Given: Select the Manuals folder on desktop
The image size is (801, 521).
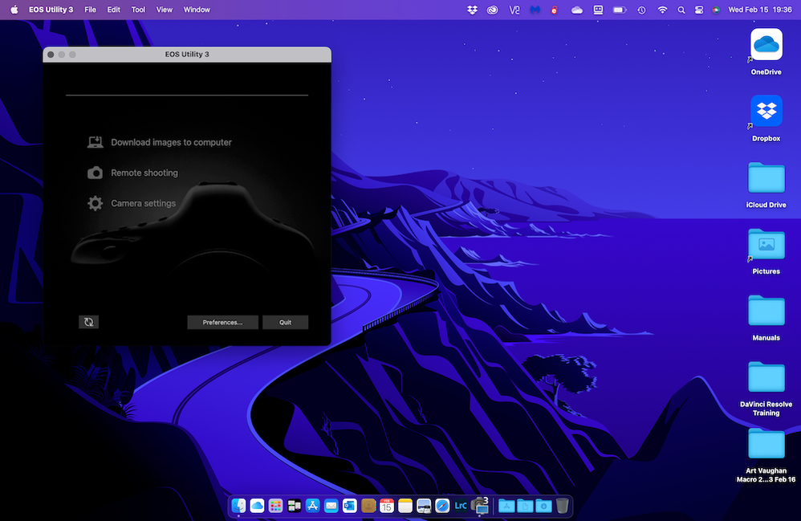Looking at the screenshot, I should click(766, 311).
